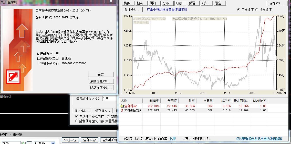
Task: Open 驱动程序(D)... in About dialog
Action: pos(101,88)
